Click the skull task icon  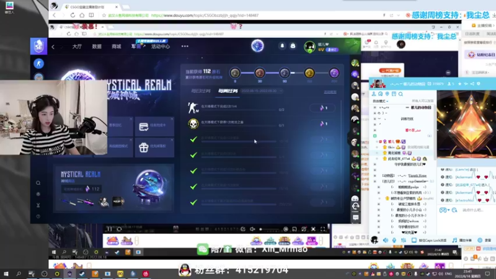click(x=193, y=123)
